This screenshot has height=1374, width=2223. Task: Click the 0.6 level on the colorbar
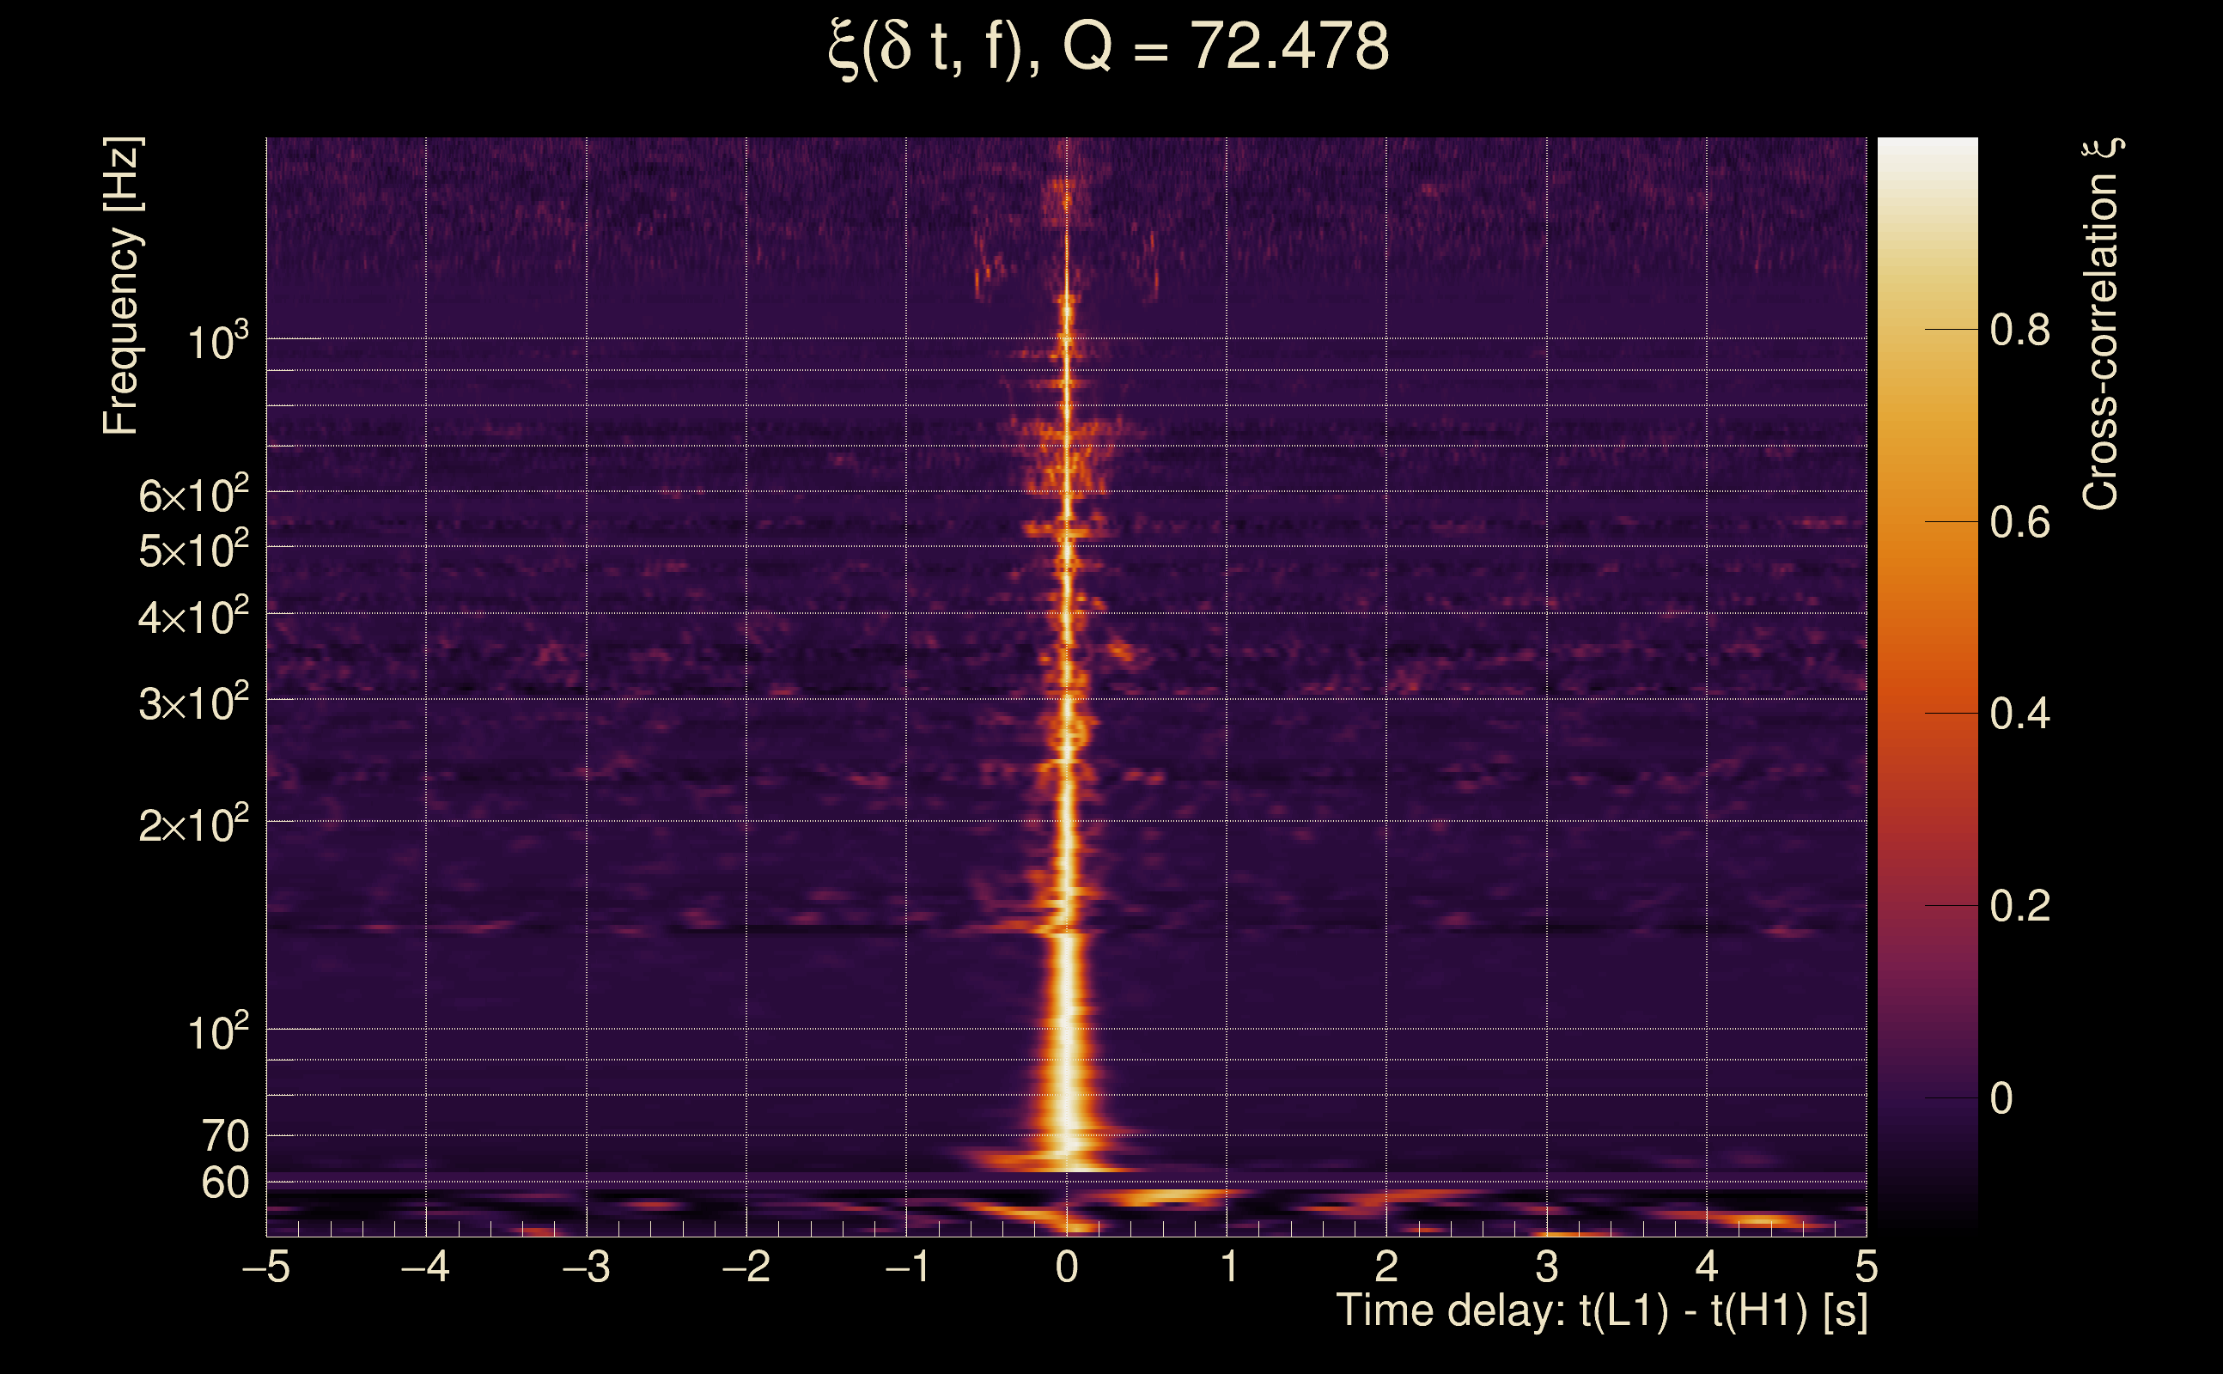click(2019, 522)
